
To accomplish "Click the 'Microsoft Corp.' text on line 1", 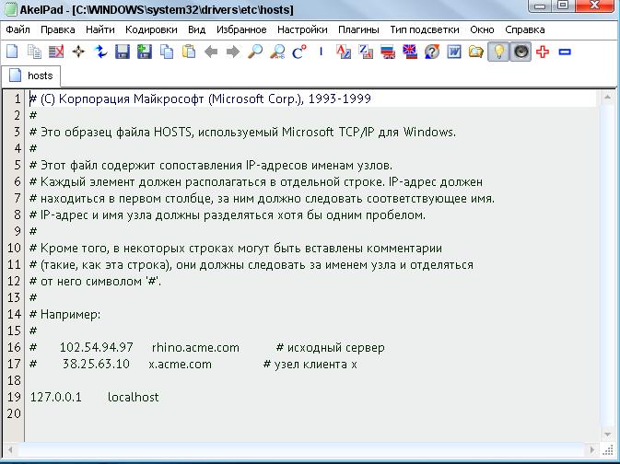I will (x=254, y=99).
